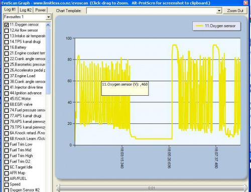Tick the Fuel Trim Mid checkbox
The height and width of the screenshot is (192, 251).
[x=7, y=150]
